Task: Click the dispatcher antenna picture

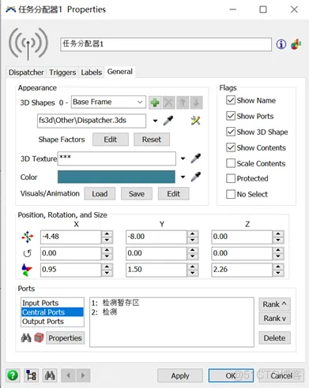Action: (28, 44)
